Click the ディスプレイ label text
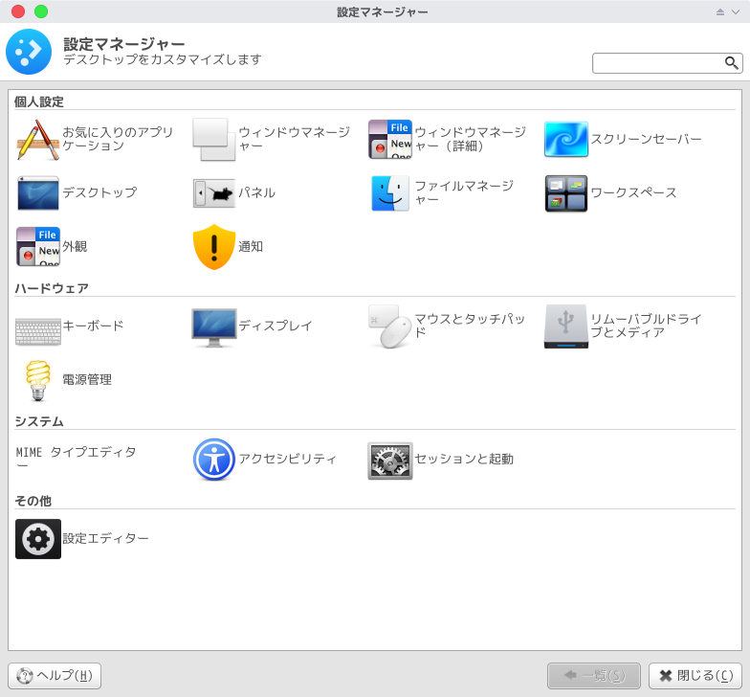 click(x=276, y=326)
